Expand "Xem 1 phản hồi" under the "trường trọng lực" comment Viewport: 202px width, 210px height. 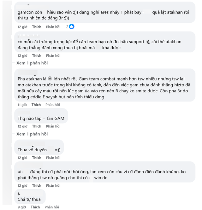pos(32,63)
